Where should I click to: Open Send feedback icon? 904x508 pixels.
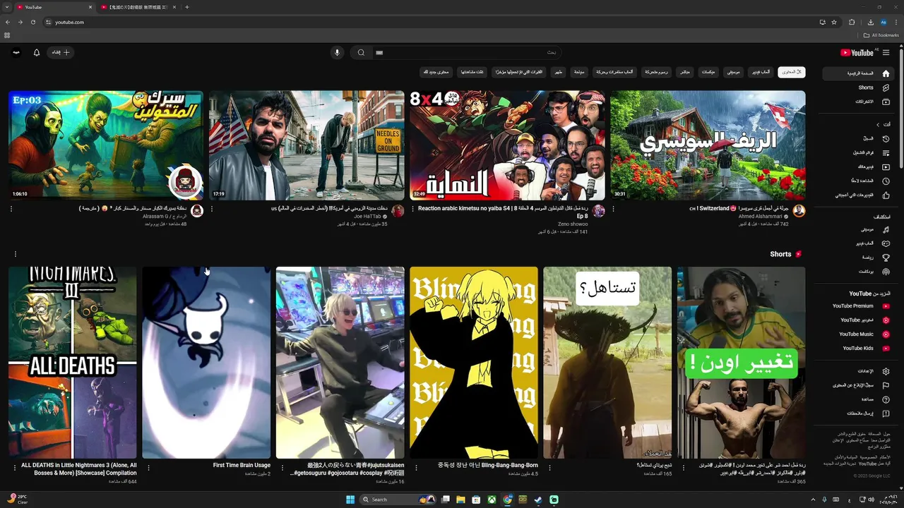click(x=886, y=413)
